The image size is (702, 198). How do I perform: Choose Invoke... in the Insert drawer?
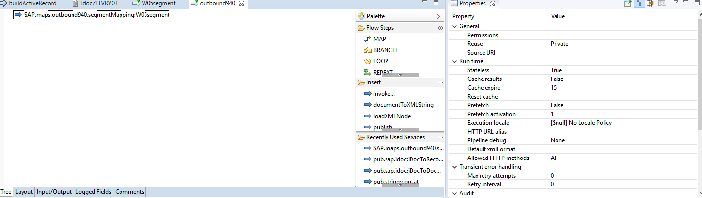[379, 94]
